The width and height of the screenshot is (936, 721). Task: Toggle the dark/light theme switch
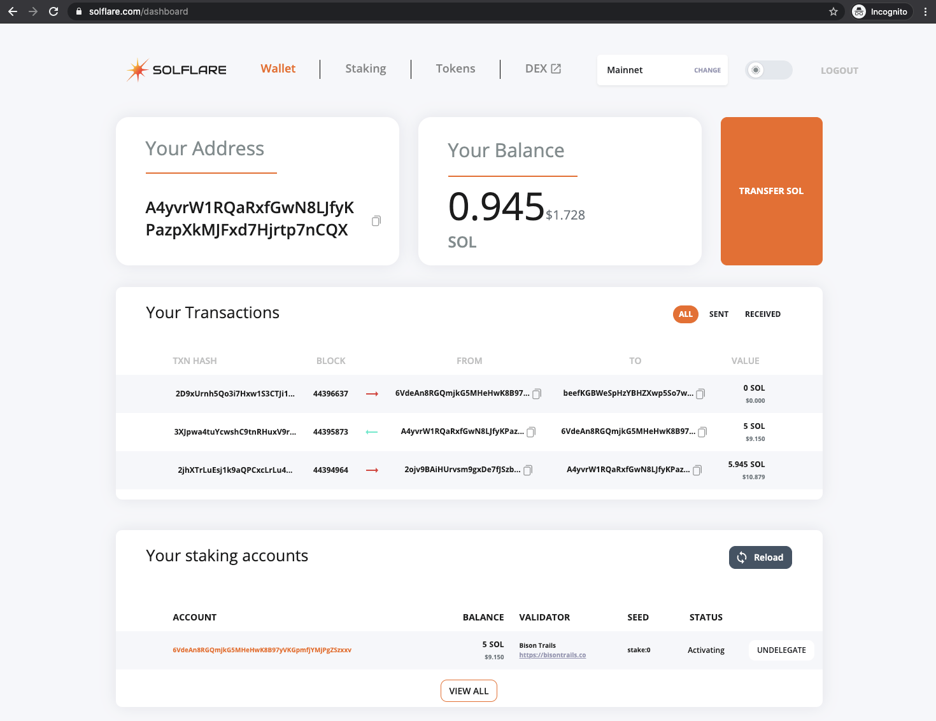(768, 70)
